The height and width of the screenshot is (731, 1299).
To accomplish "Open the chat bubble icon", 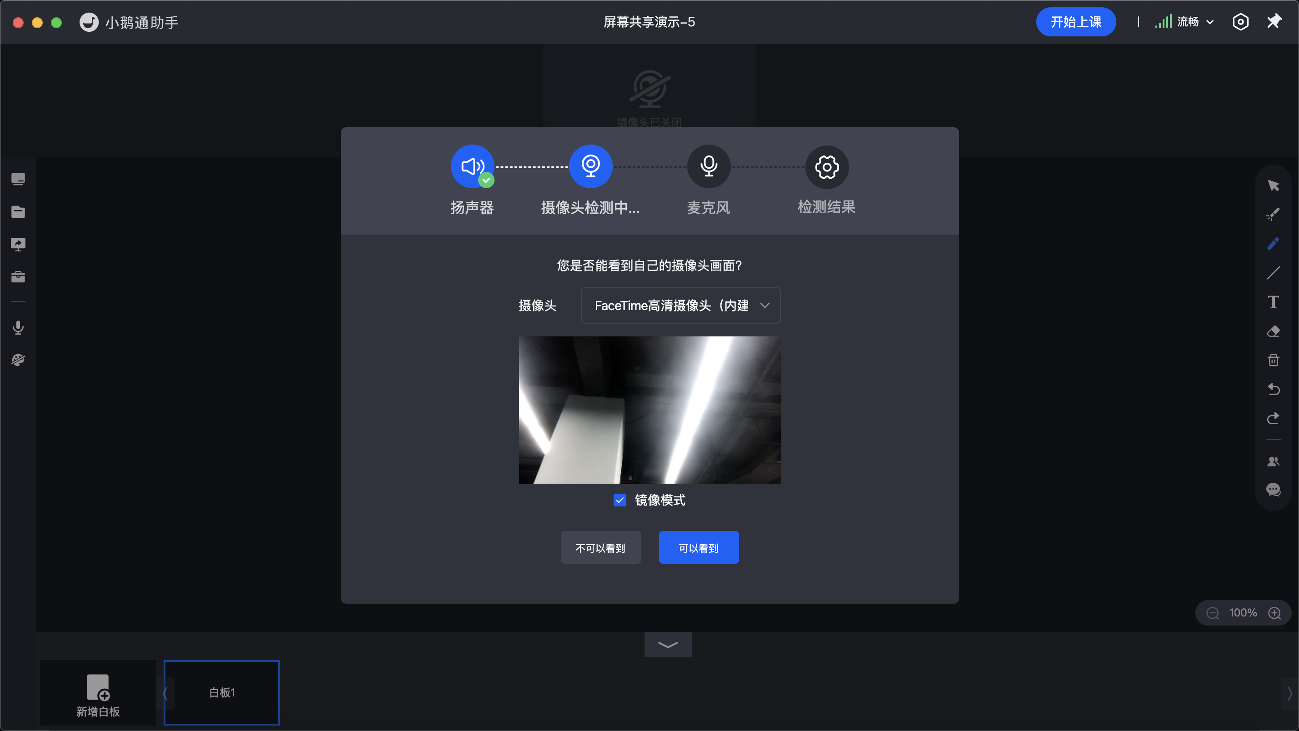I will [x=1273, y=489].
